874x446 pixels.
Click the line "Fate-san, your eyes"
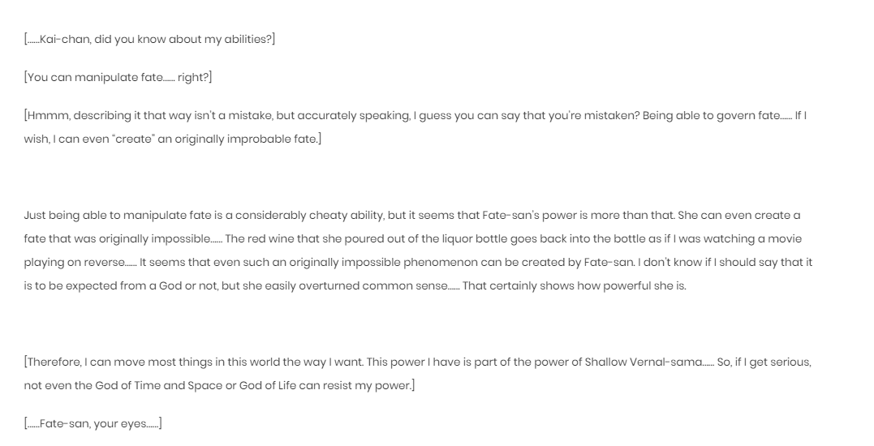pyautogui.click(x=93, y=424)
